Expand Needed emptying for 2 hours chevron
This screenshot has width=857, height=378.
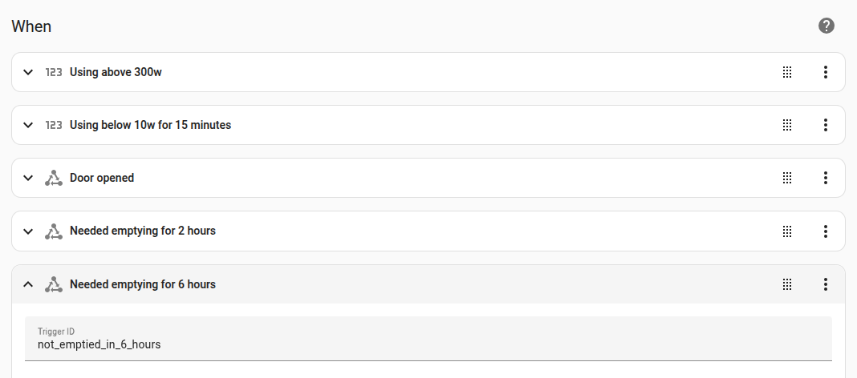tap(28, 231)
